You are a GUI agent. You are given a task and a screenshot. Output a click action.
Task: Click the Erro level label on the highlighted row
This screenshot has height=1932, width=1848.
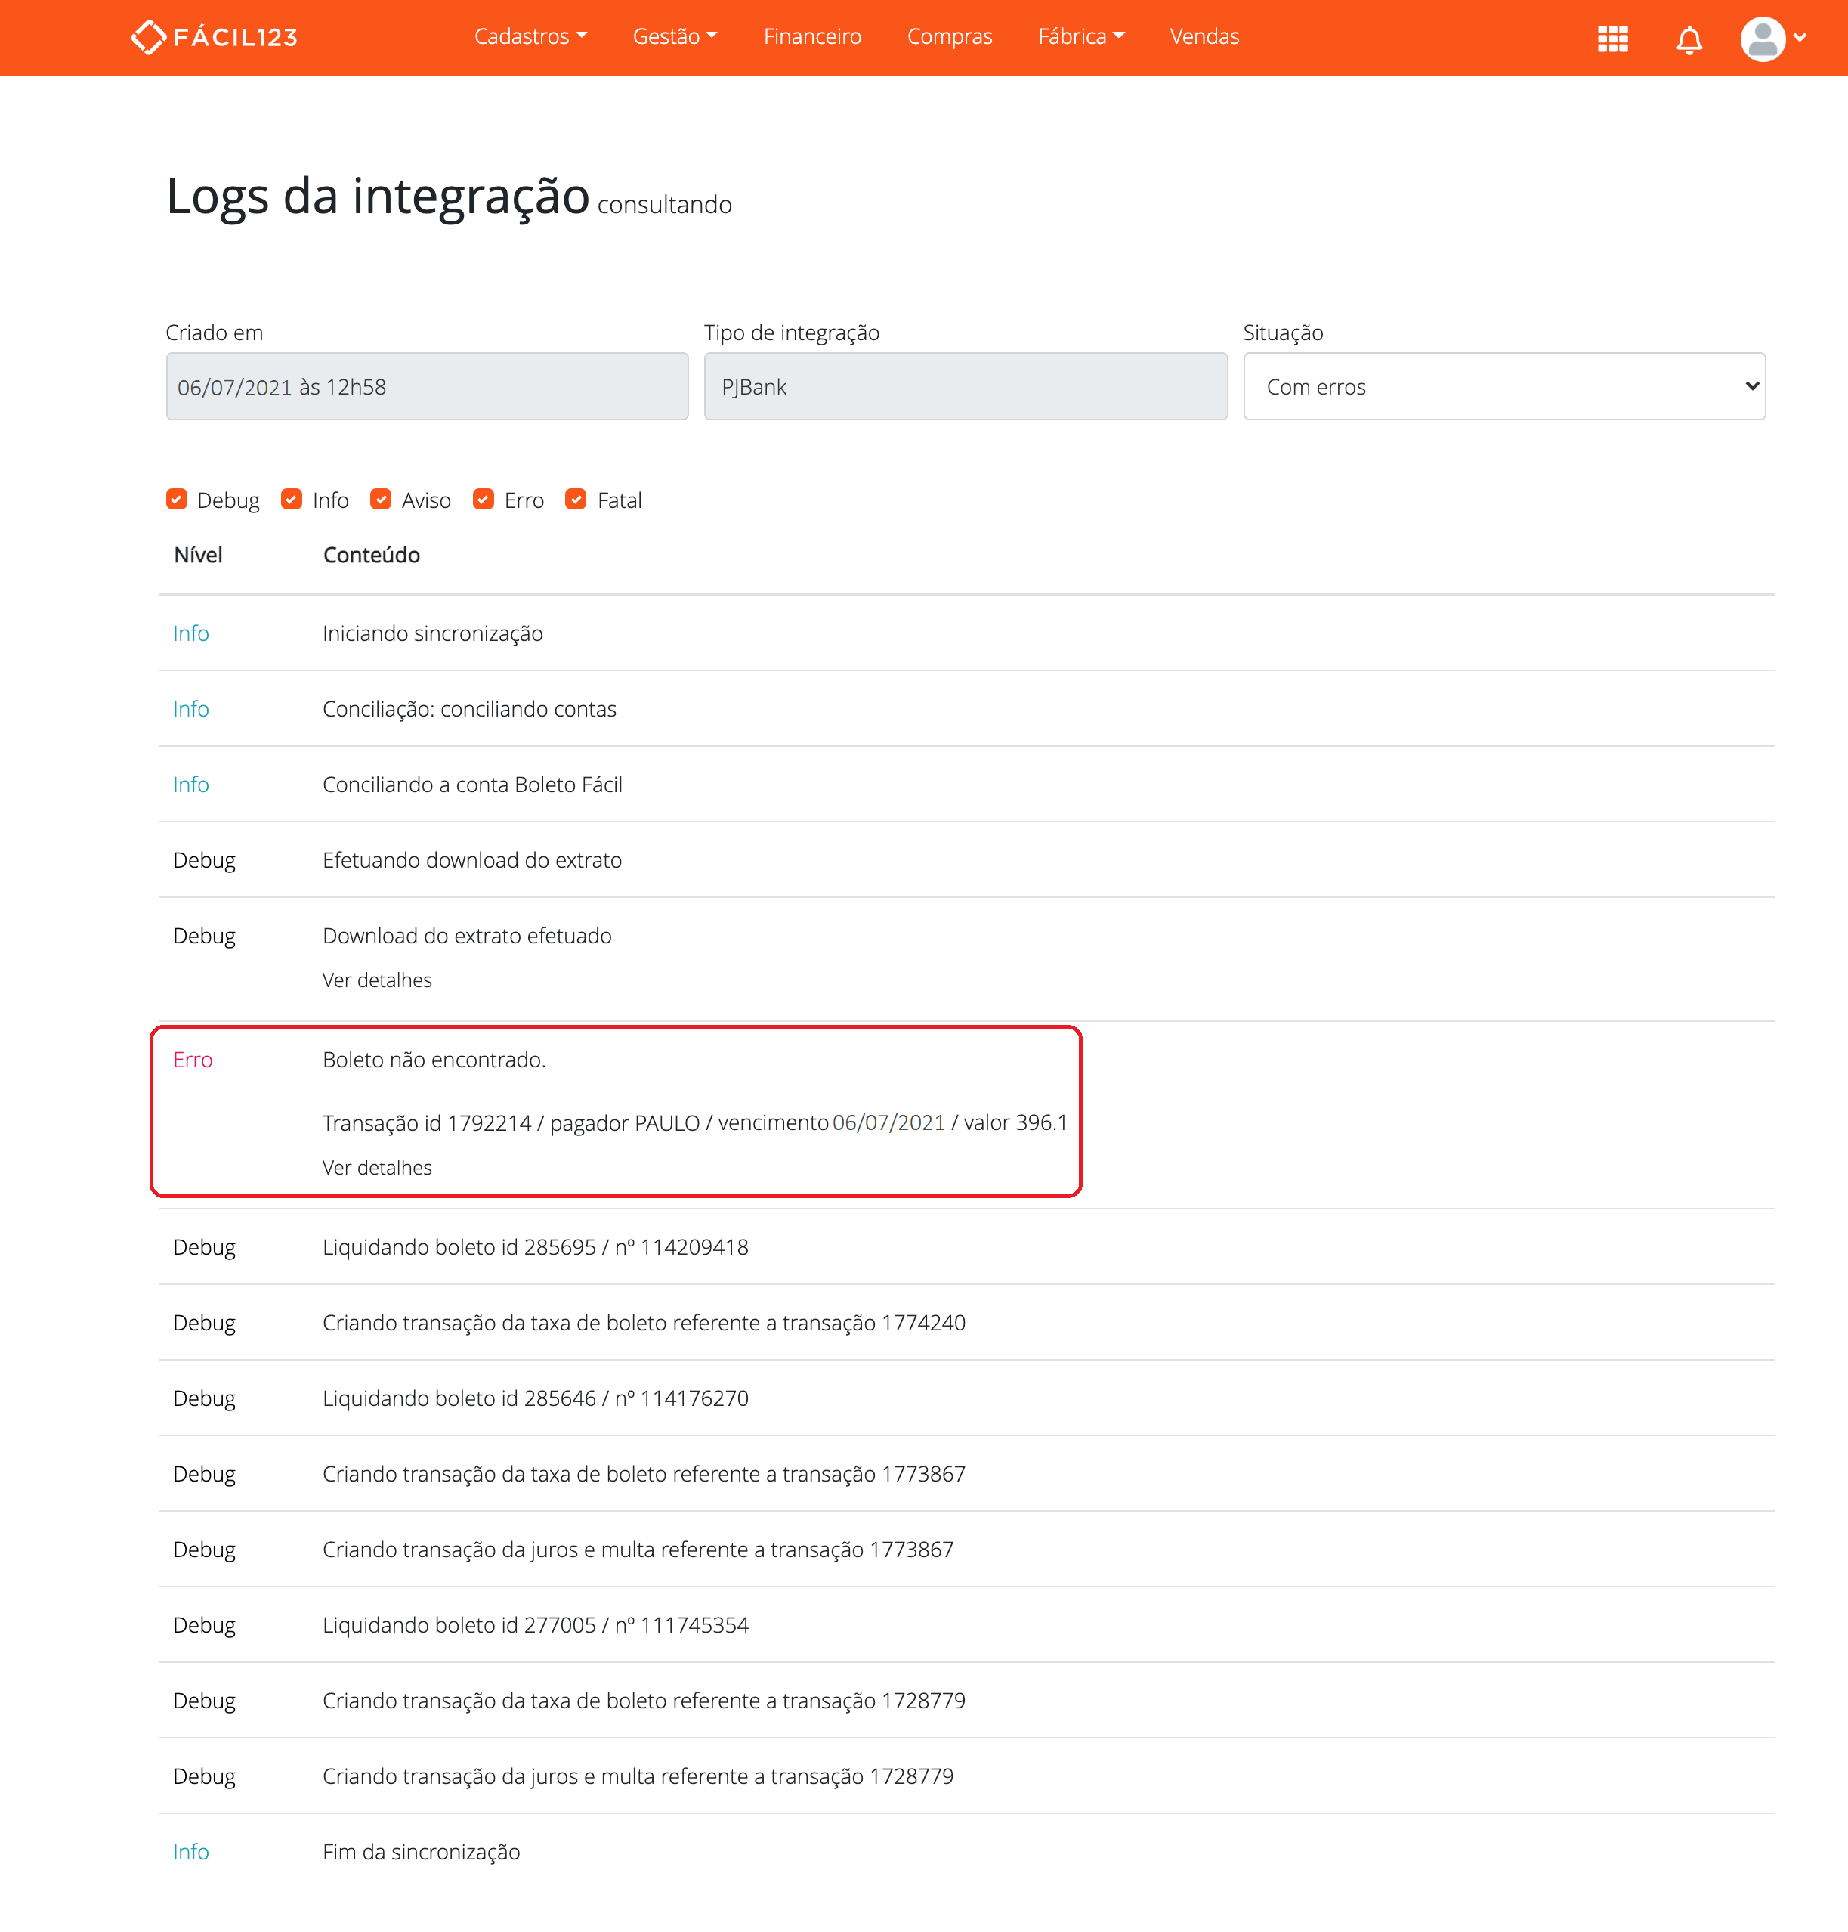pyautogui.click(x=193, y=1060)
